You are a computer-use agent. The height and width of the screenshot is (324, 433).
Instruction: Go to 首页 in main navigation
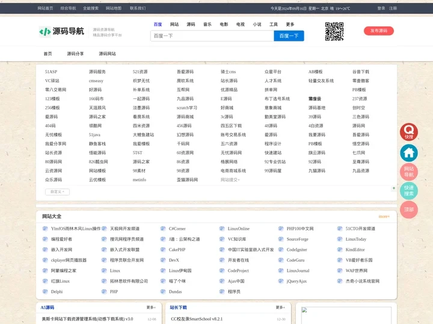tap(48, 54)
